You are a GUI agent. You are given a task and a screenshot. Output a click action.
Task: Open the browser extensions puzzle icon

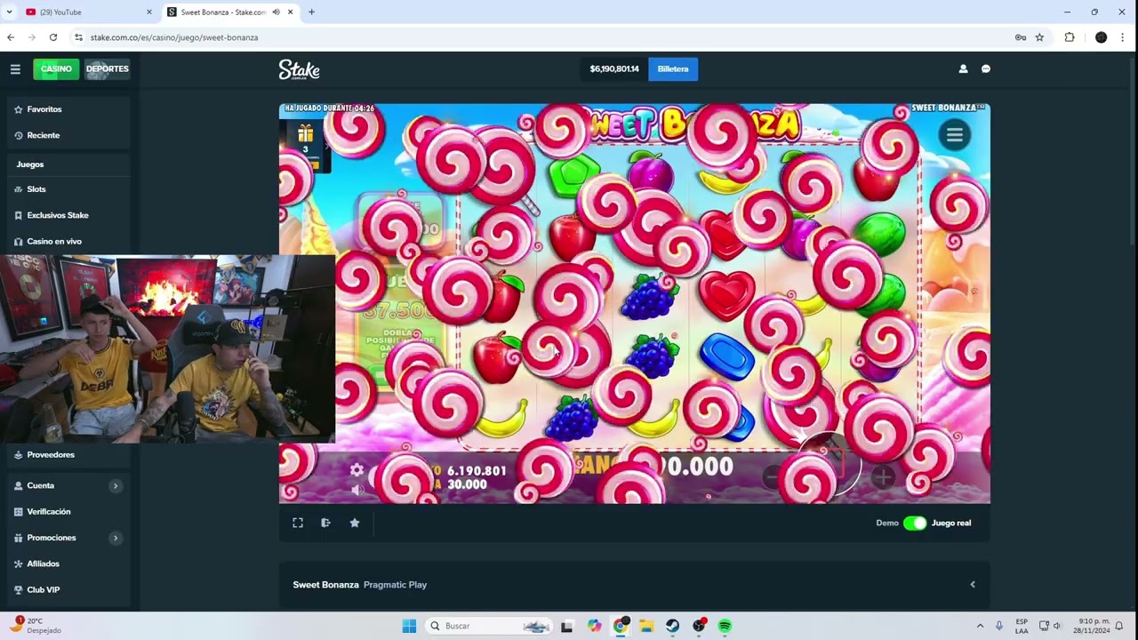1070,37
